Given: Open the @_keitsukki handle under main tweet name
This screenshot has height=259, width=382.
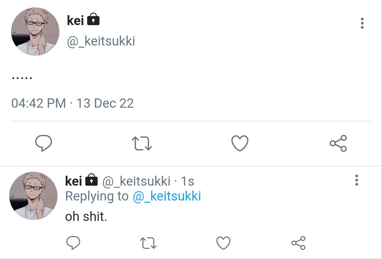Looking at the screenshot, I should click(x=101, y=41).
